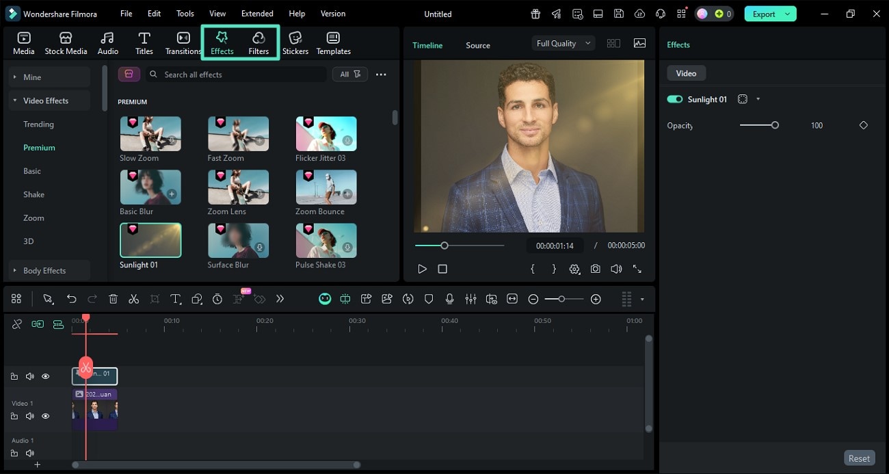Hide Video 1 track with eye toggle

(45, 416)
